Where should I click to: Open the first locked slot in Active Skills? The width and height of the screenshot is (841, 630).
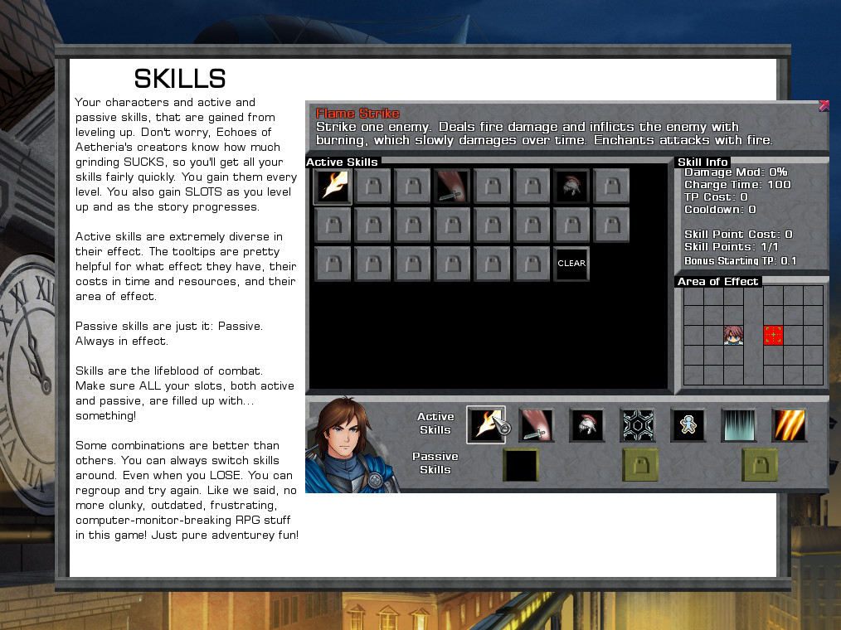coord(372,186)
